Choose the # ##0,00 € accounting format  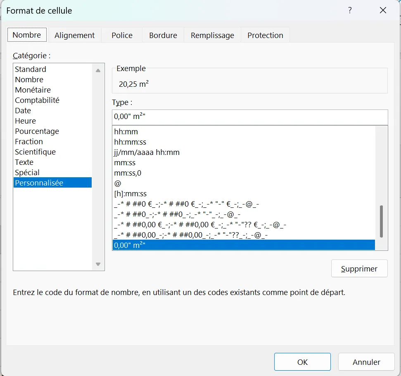(244, 224)
